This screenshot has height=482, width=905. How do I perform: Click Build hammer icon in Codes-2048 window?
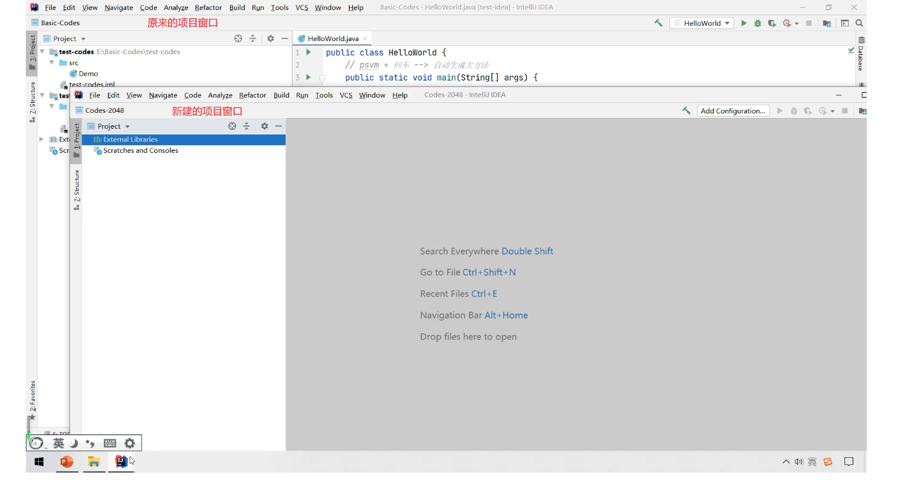click(x=686, y=111)
